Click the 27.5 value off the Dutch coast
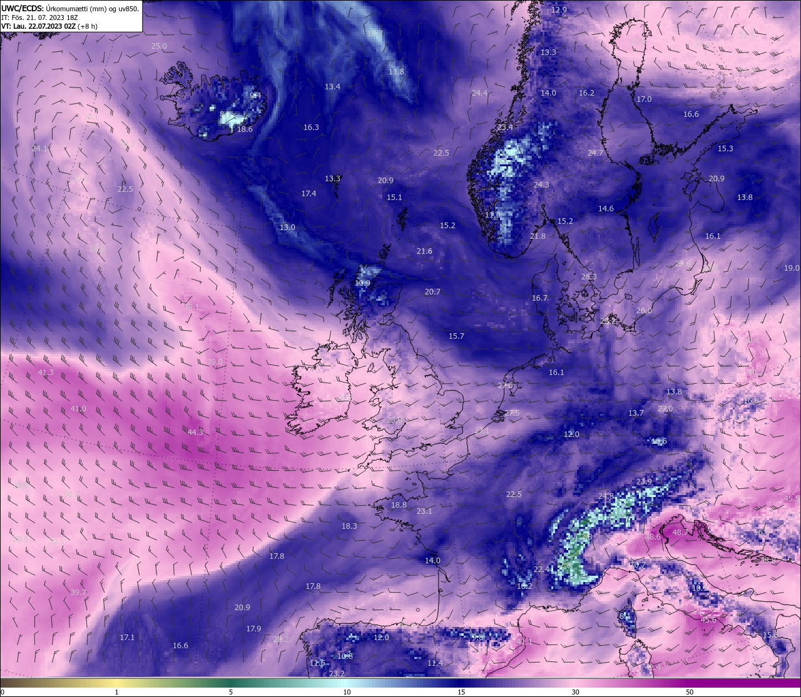The image size is (801, 697). (512, 413)
